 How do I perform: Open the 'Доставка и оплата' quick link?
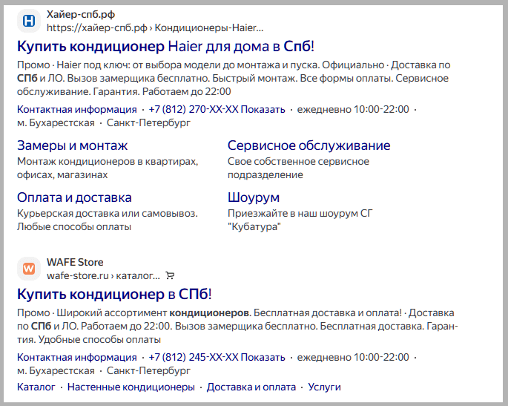pyautogui.click(x=251, y=387)
